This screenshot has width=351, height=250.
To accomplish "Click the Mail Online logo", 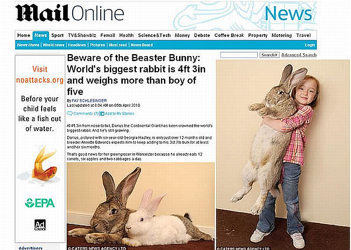I will pos(70,13).
